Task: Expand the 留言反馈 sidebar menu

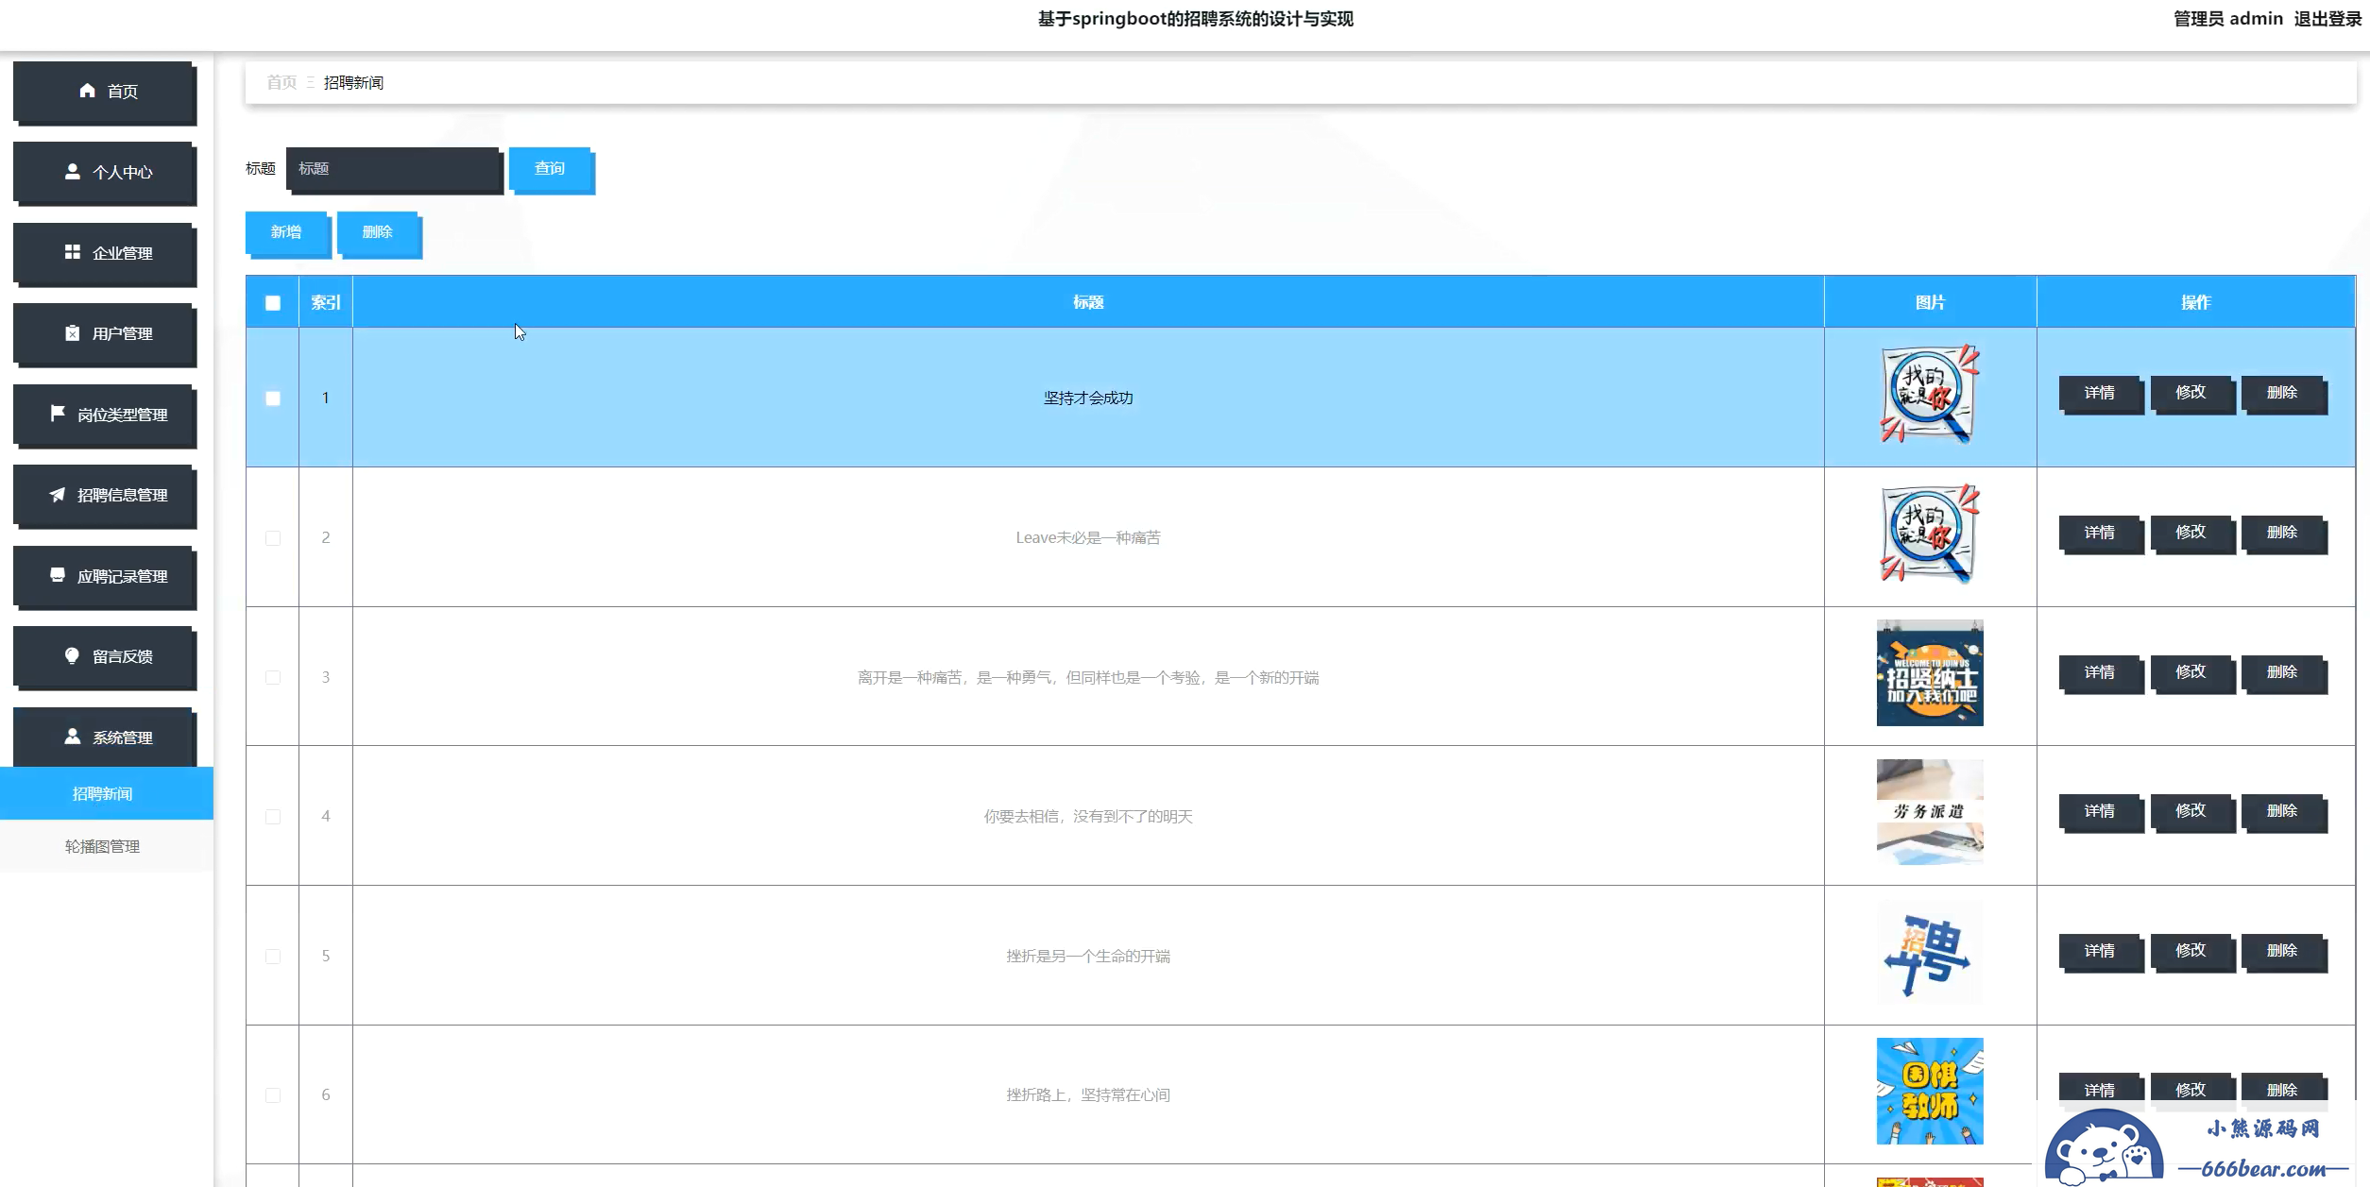Action: pyautogui.click(x=105, y=657)
